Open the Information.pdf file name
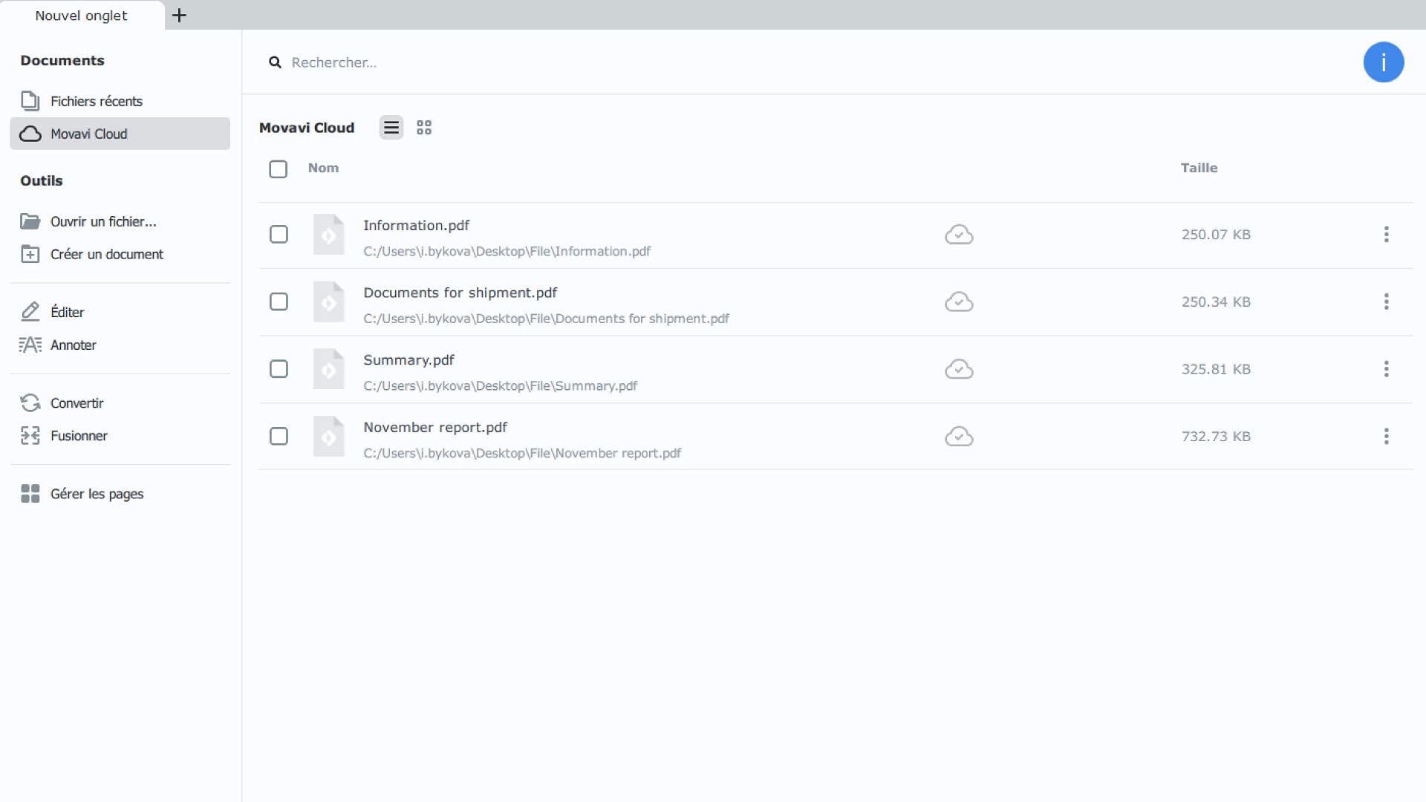 (416, 225)
